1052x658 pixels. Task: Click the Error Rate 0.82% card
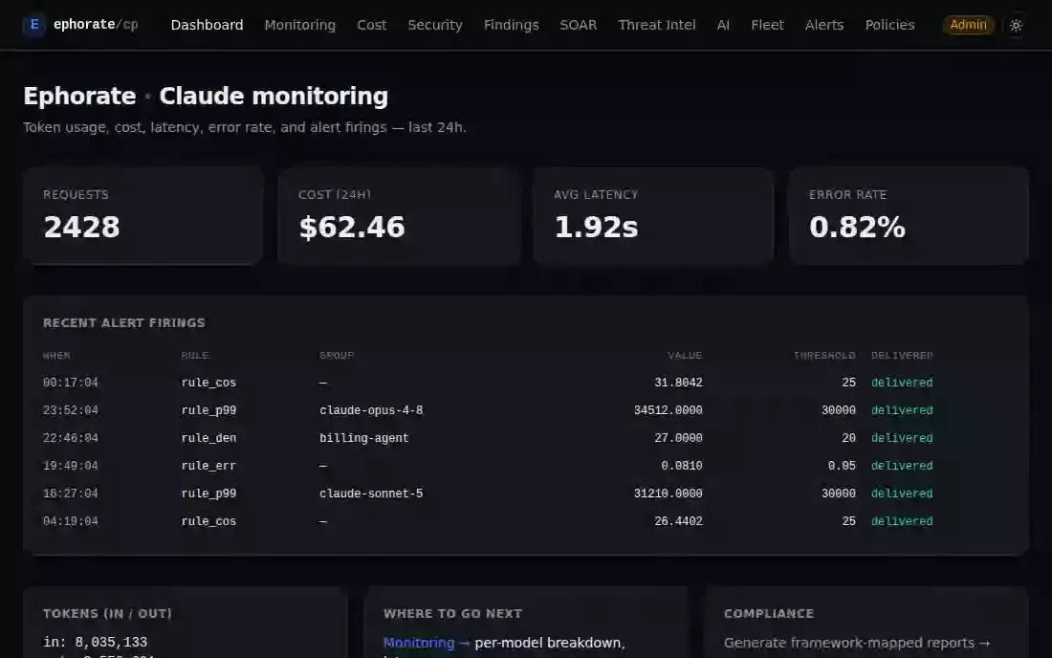[910, 216]
